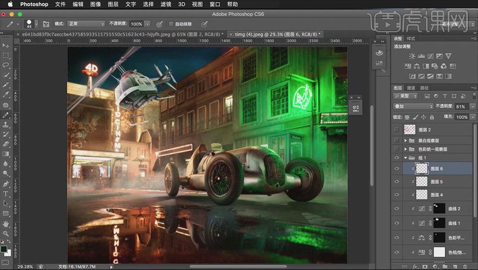Viewport: 478px width, 270px height.
Task: Open the layer blend mode dropdown 叠加
Action: [413, 106]
